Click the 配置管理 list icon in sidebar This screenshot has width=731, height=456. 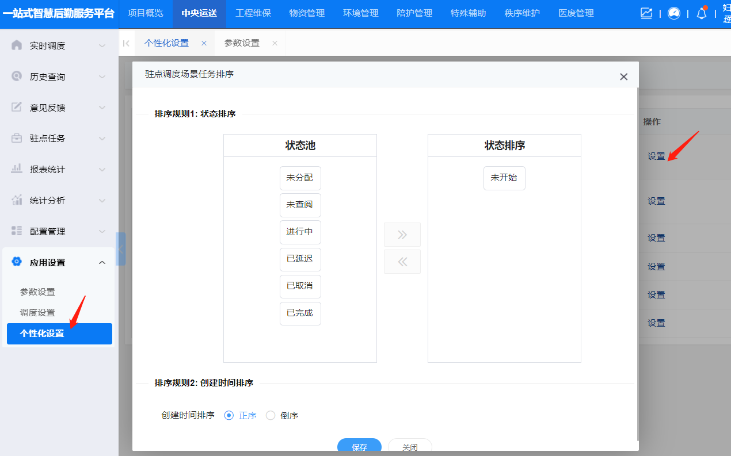pos(17,231)
